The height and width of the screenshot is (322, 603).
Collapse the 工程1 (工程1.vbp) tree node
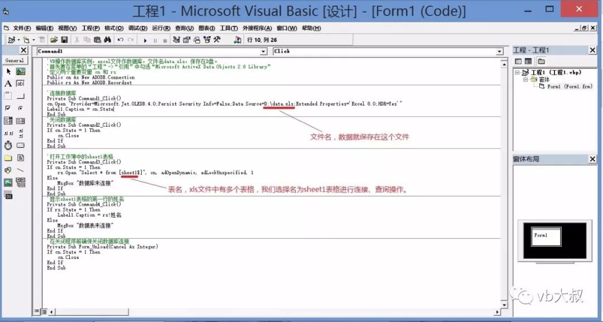tap(517, 72)
